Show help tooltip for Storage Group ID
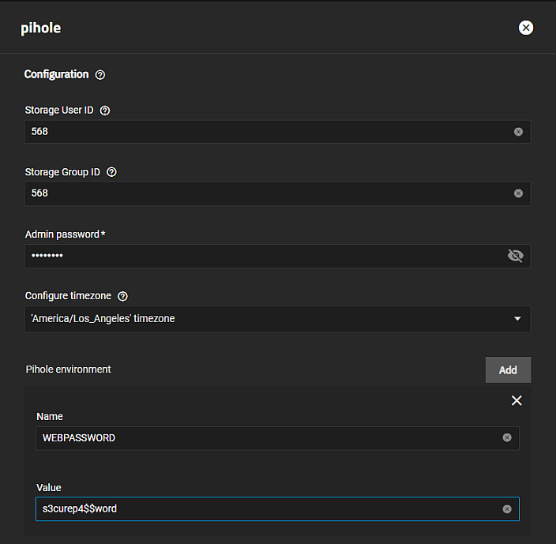The width and height of the screenshot is (556, 544). pos(111,172)
